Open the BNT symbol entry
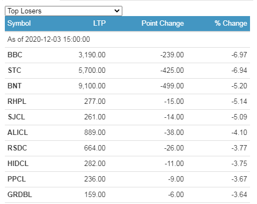This screenshot has width=257, height=204. pos(14,86)
